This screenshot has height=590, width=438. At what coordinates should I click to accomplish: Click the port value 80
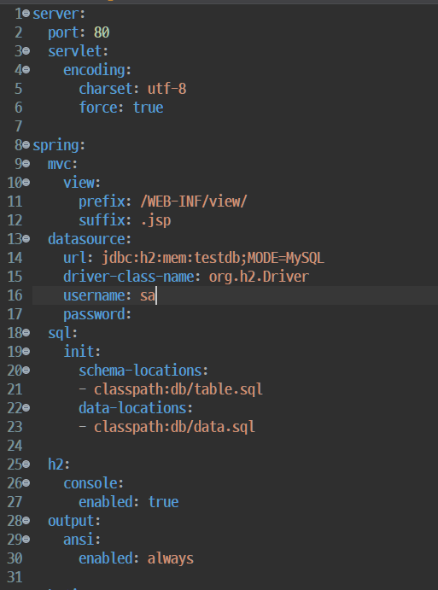[x=102, y=32]
